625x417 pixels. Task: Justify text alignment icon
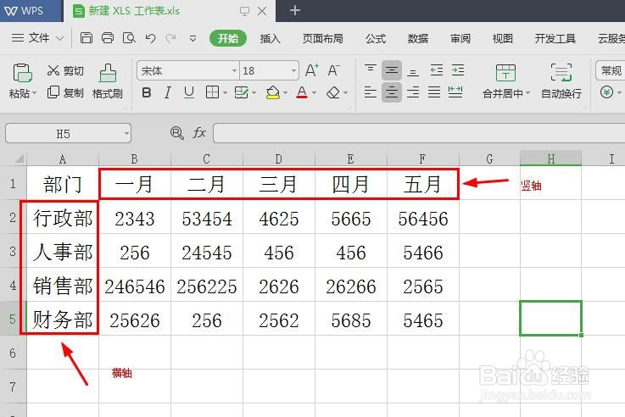pyautogui.click(x=434, y=92)
